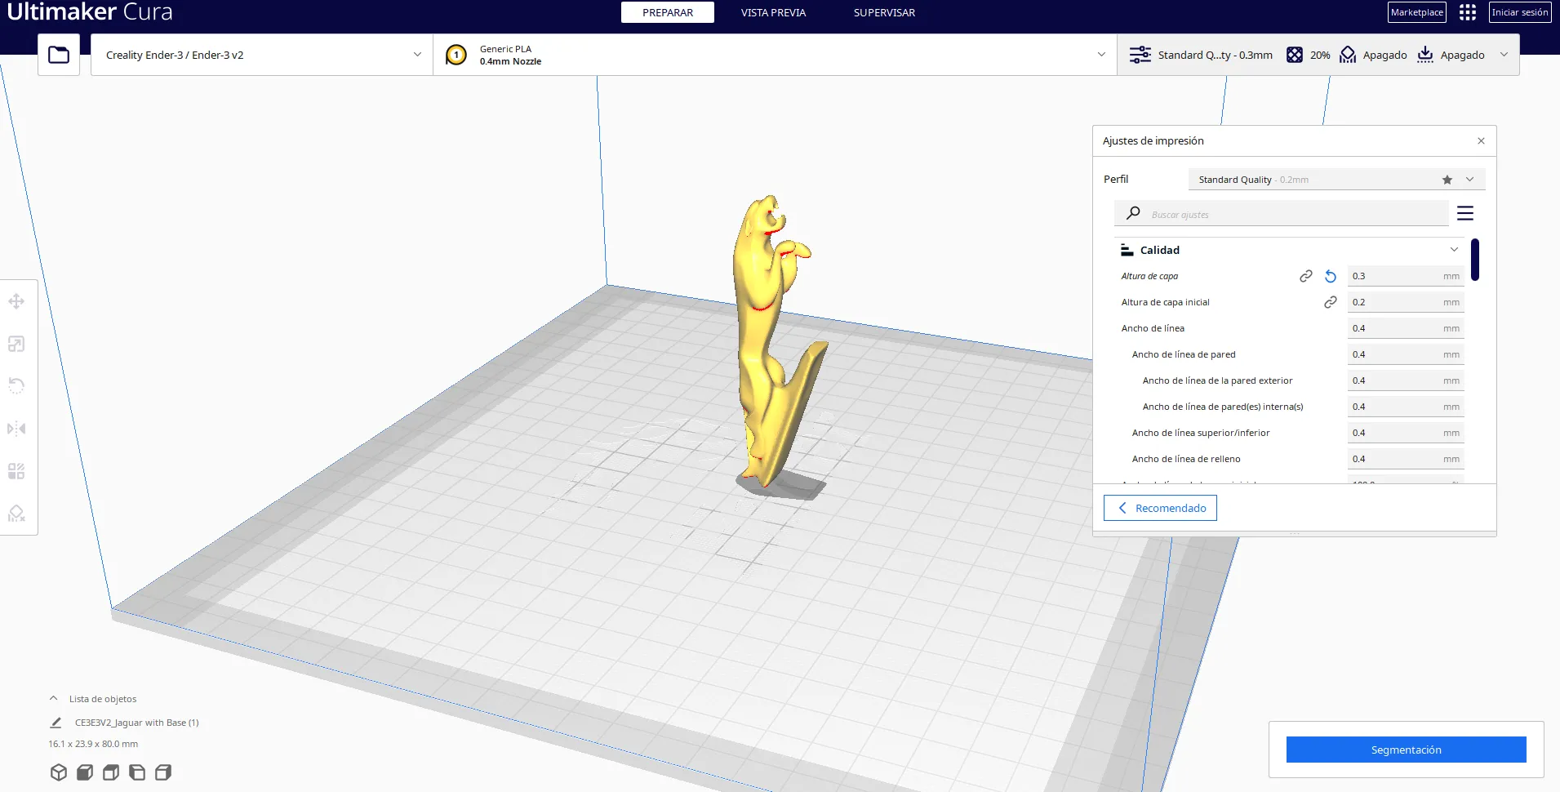The width and height of the screenshot is (1560, 792).
Task: Toggle link icon for Altura de capa inicial
Action: click(x=1331, y=302)
